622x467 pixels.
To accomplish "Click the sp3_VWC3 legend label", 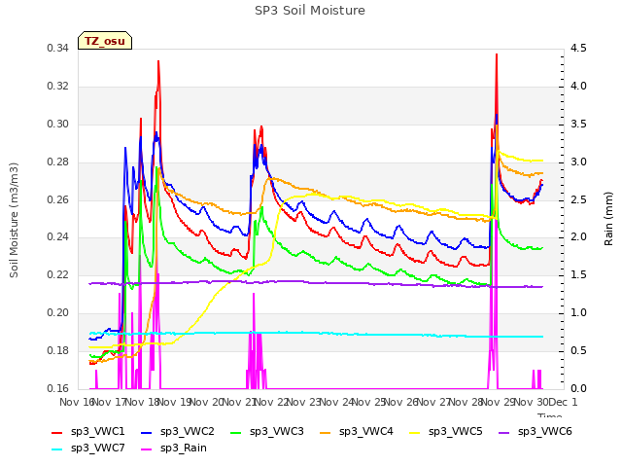I will [276, 431].
